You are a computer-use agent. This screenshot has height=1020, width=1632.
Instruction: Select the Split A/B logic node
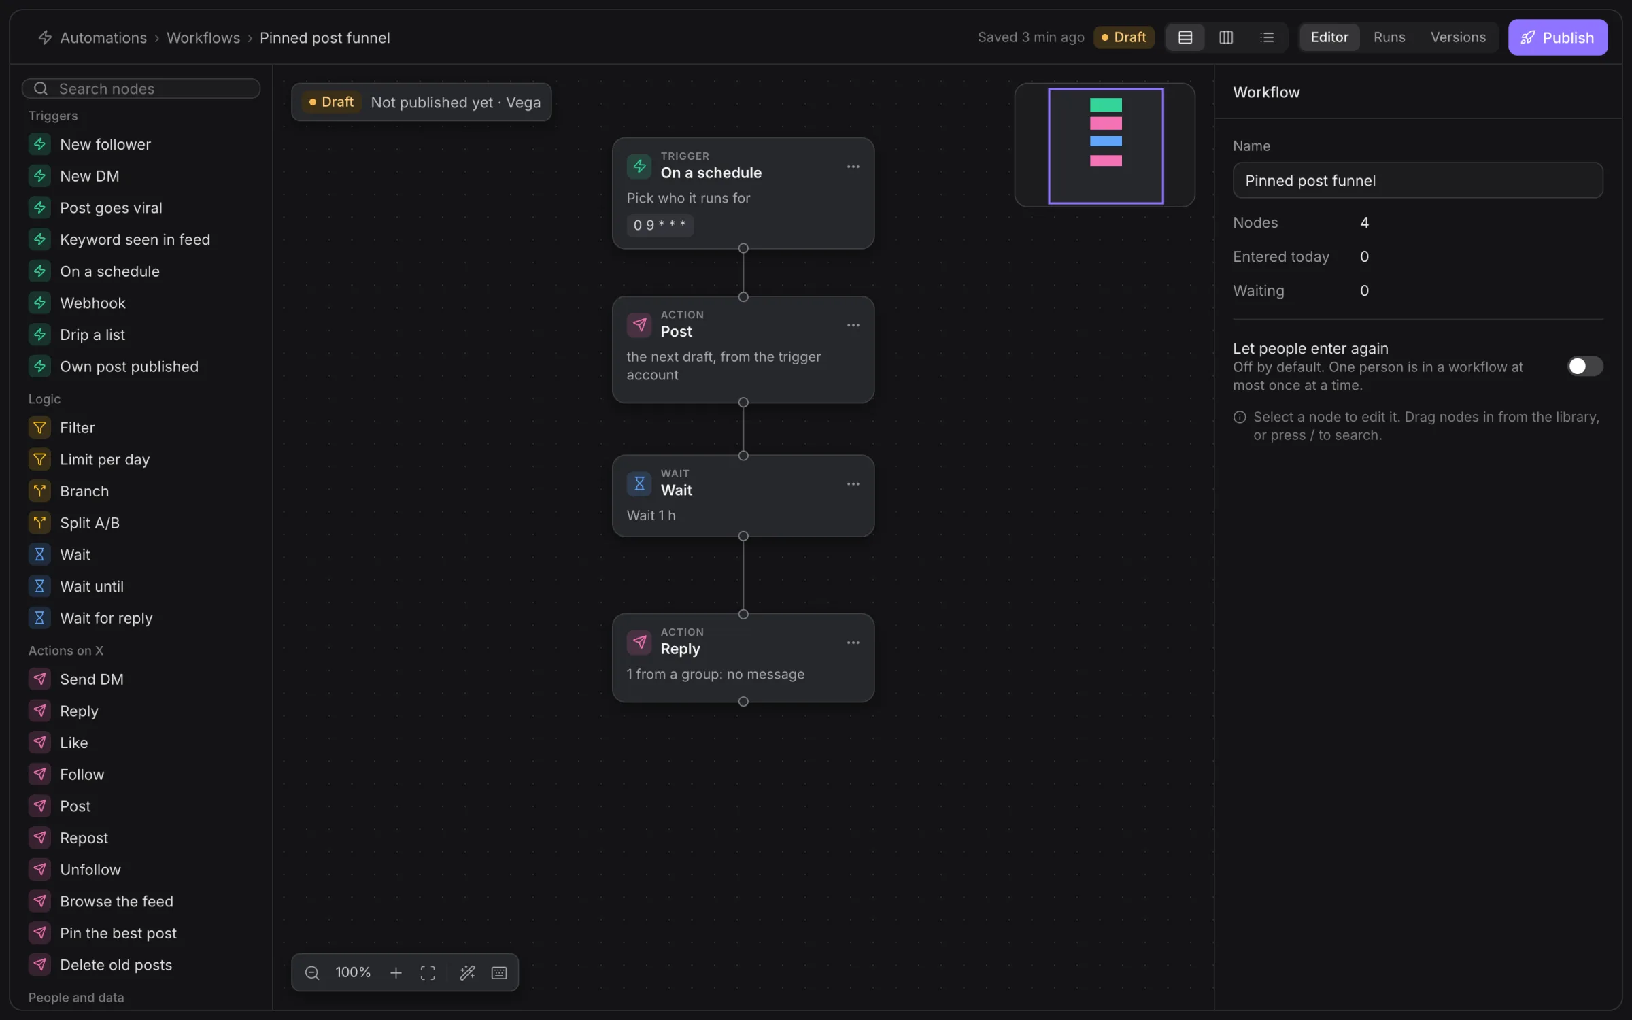click(x=141, y=523)
